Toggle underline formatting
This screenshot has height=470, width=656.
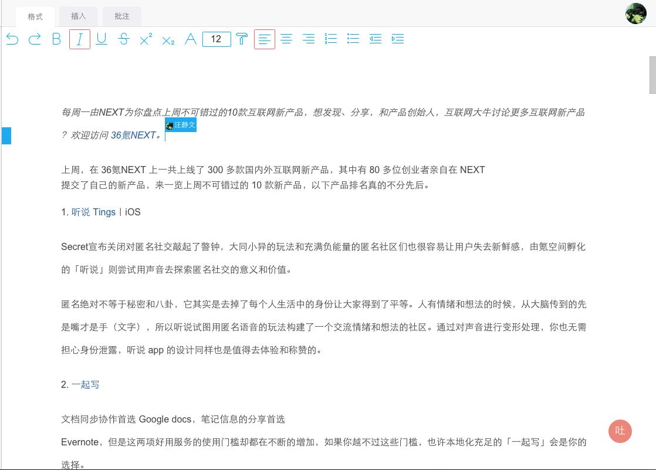[x=102, y=39]
